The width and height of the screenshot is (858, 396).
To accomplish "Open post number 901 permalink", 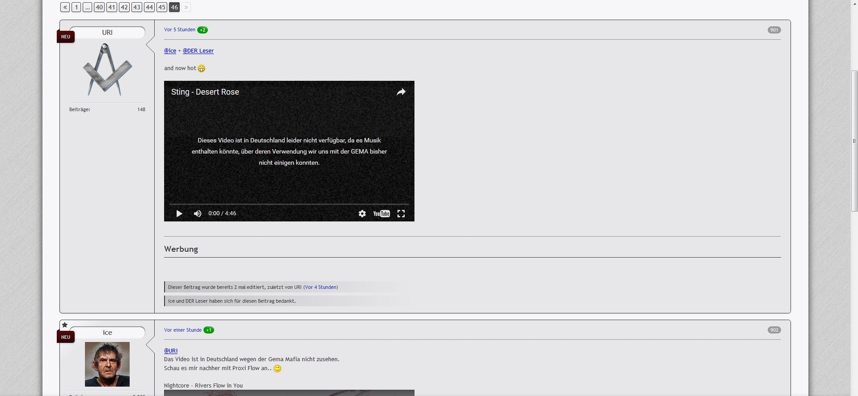I will pyautogui.click(x=774, y=30).
